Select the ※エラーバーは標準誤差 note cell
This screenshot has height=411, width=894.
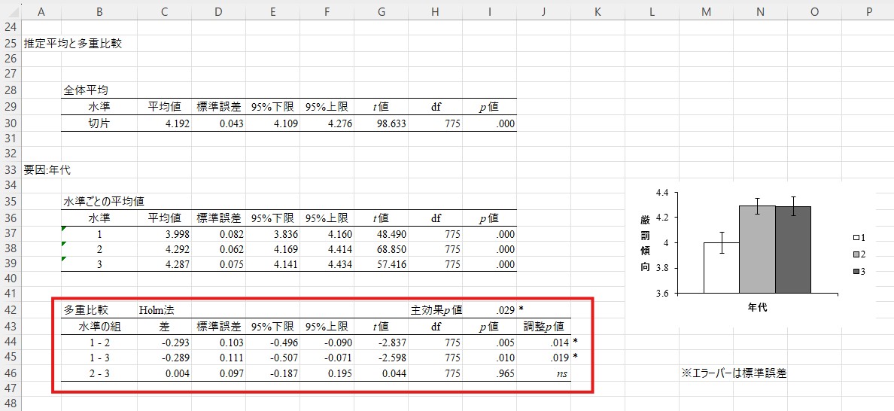(x=733, y=373)
